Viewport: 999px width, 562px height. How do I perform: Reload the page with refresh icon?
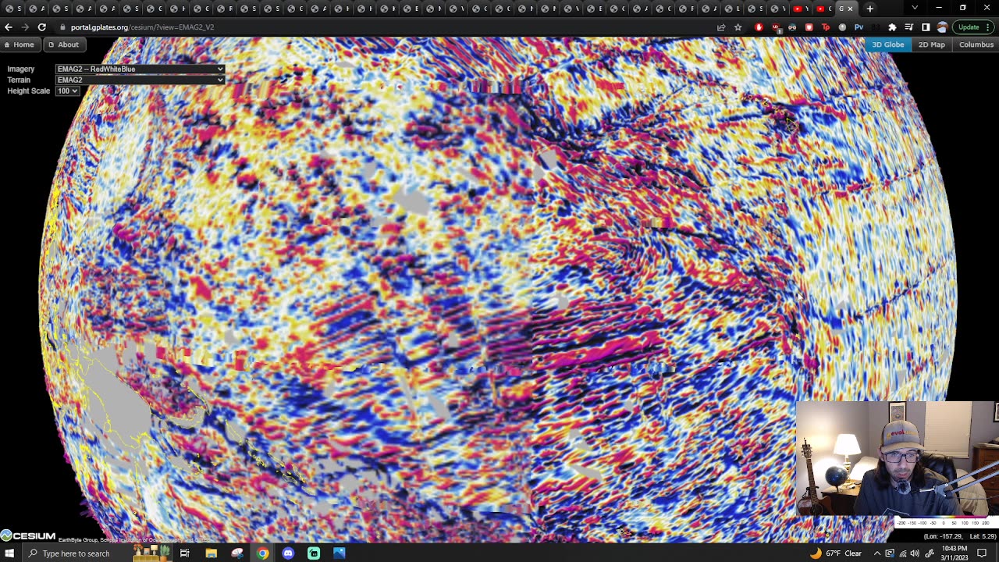(42, 27)
